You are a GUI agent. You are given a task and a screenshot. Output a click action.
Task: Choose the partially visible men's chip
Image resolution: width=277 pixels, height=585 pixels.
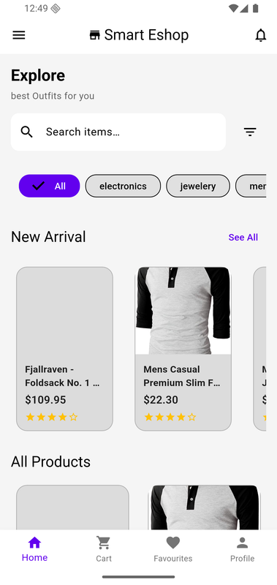pyautogui.click(x=251, y=186)
